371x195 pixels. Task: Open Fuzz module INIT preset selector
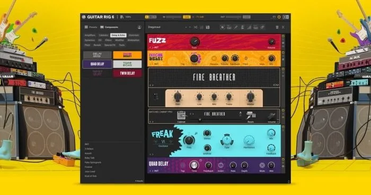pyautogui.click(x=156, y=48)
